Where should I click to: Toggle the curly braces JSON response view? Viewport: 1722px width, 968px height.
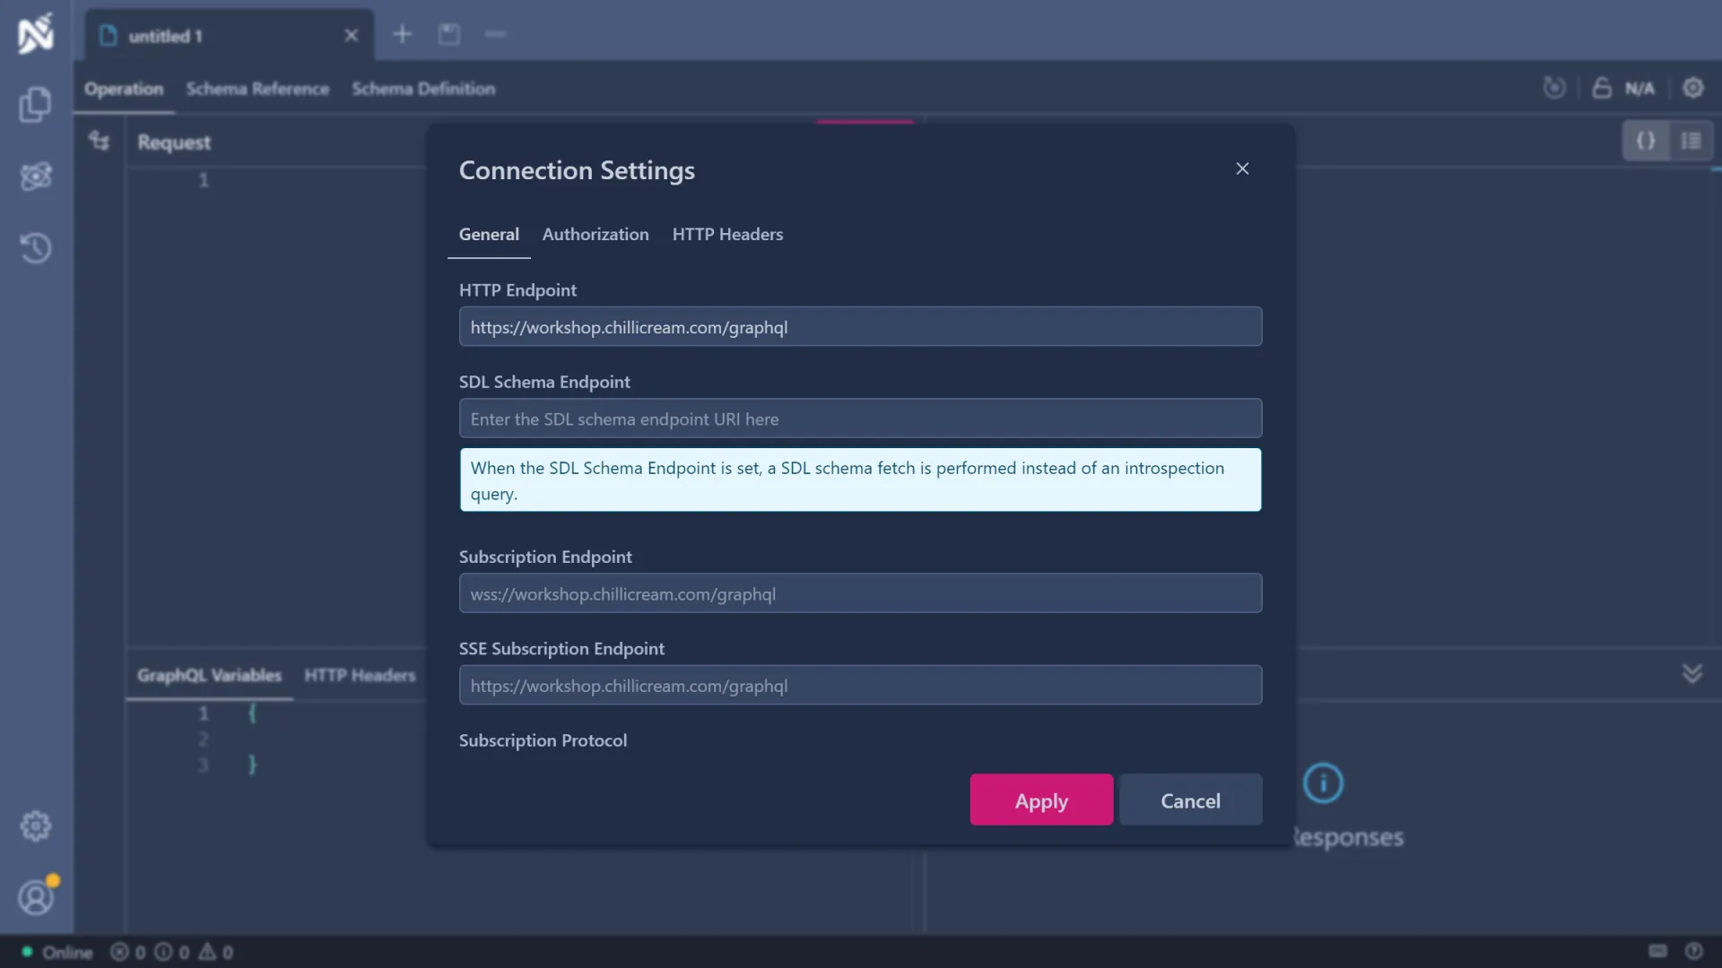coord(1645,141)
